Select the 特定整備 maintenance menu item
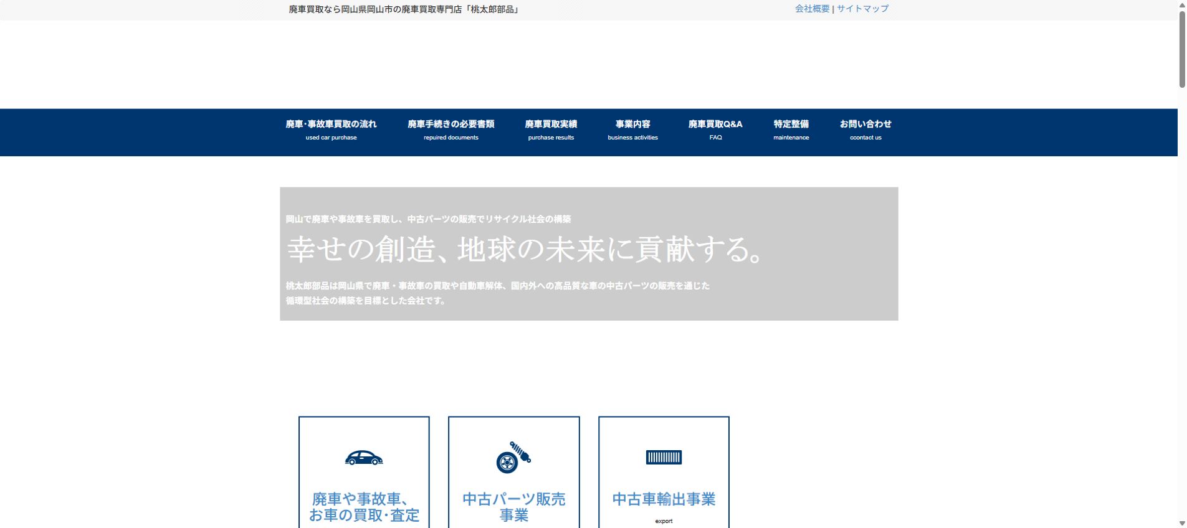 (x=791, y=130)
